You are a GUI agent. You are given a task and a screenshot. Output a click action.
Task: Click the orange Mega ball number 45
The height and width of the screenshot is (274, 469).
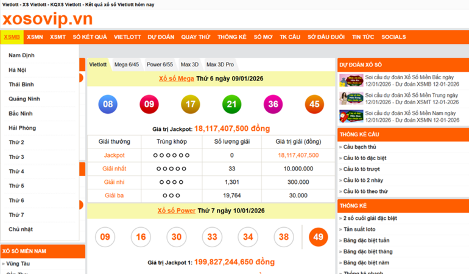click(314, 104)
